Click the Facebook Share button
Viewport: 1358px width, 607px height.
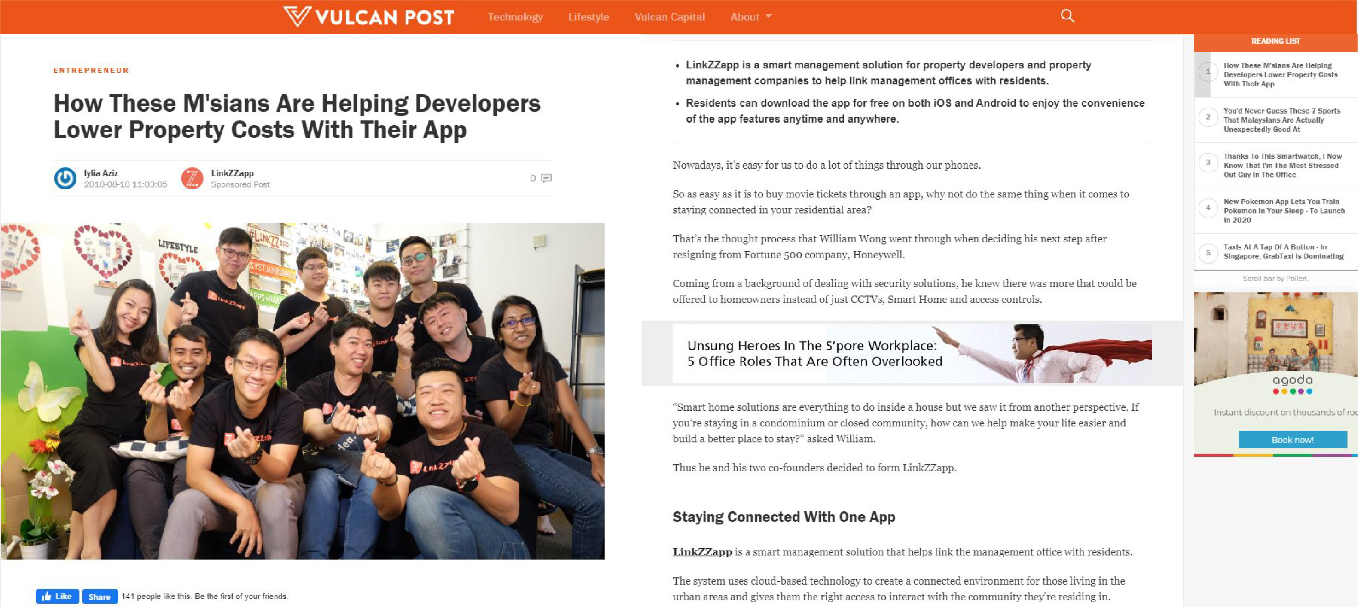coord(99,597)
